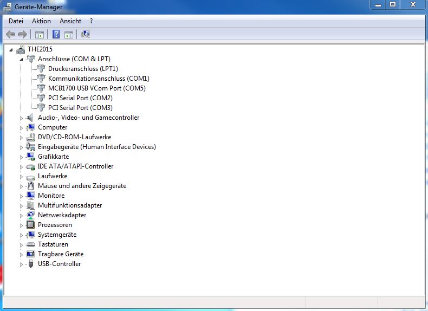
Task: Click the Forward arrow toolbar icon
Action: coord(23,34)
